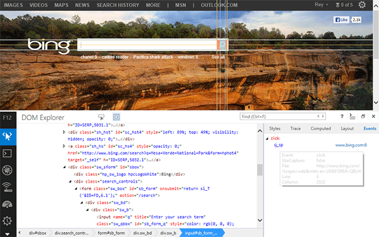Go to next find result arrow
The image size is (379, 237).
323,116
